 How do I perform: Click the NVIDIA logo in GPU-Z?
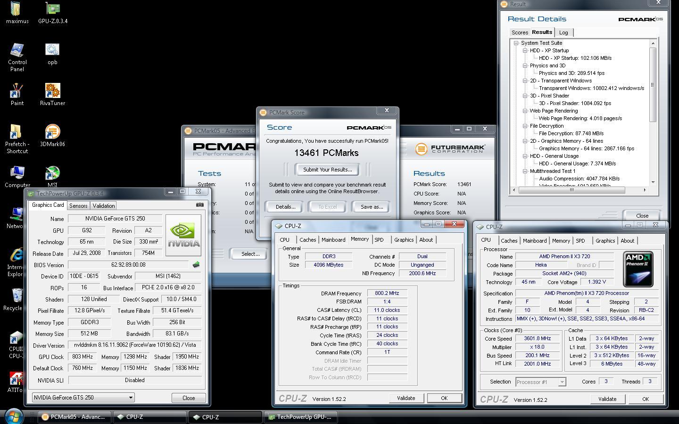click(x=184, y=235)
